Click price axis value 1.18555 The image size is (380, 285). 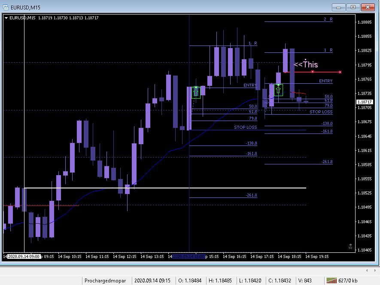point(365,179)
